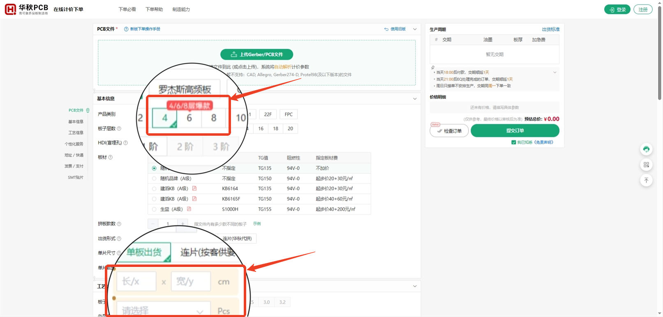
Task: Click the 登录 login button
Action: 617,9
